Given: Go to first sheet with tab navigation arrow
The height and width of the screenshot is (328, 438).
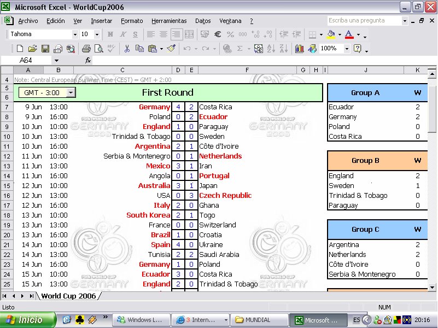Looking at the screenshot, I should tap(5, 296).
